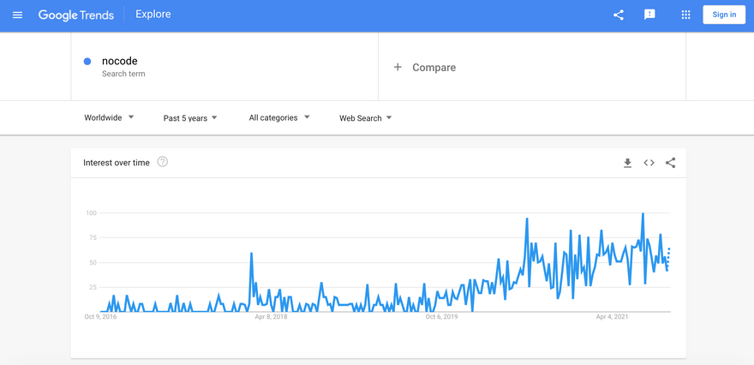Edit the nocode search term field
The height and width of the screenshot is (365, 754).
120,61
